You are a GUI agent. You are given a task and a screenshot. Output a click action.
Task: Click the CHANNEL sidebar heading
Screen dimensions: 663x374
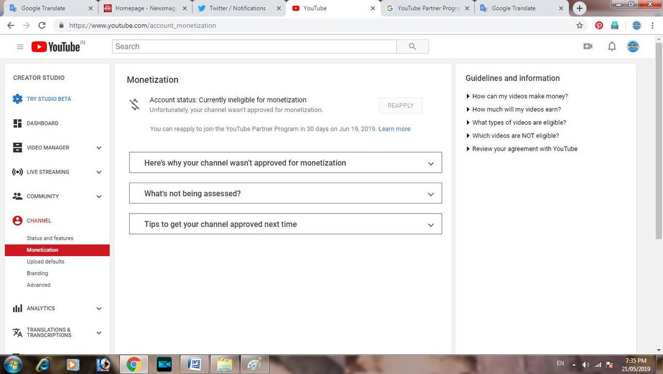click(x=39, y=221)
